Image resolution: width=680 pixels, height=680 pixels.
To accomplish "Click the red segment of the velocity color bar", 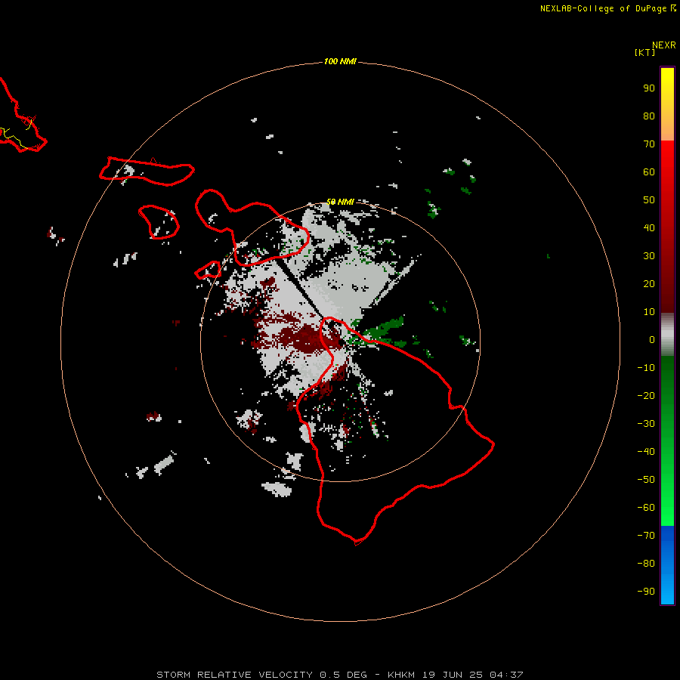I will [x=667, y=227].
